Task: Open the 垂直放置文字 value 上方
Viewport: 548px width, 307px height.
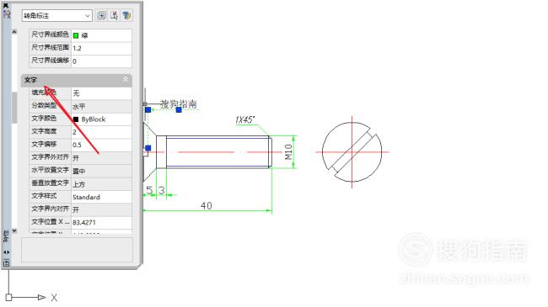Action: pyautogui.click(x=101, y=184)
